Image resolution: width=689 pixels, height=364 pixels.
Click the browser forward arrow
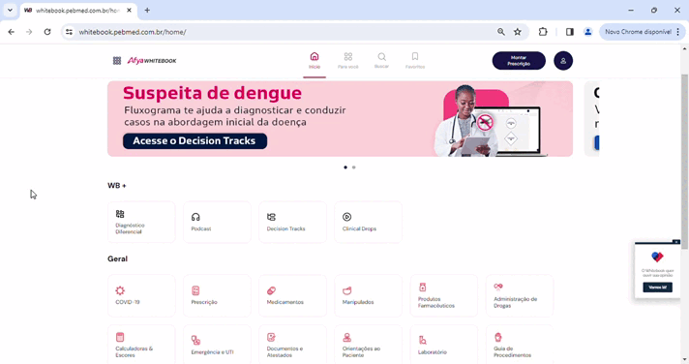click(29, 32)
